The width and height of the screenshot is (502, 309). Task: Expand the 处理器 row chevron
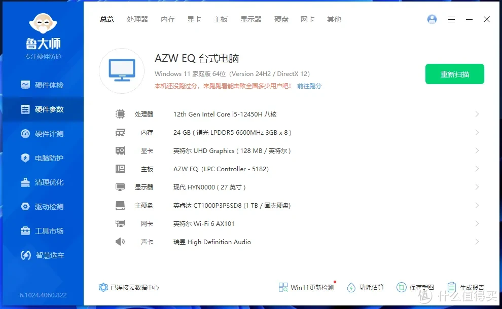(477, 114)
